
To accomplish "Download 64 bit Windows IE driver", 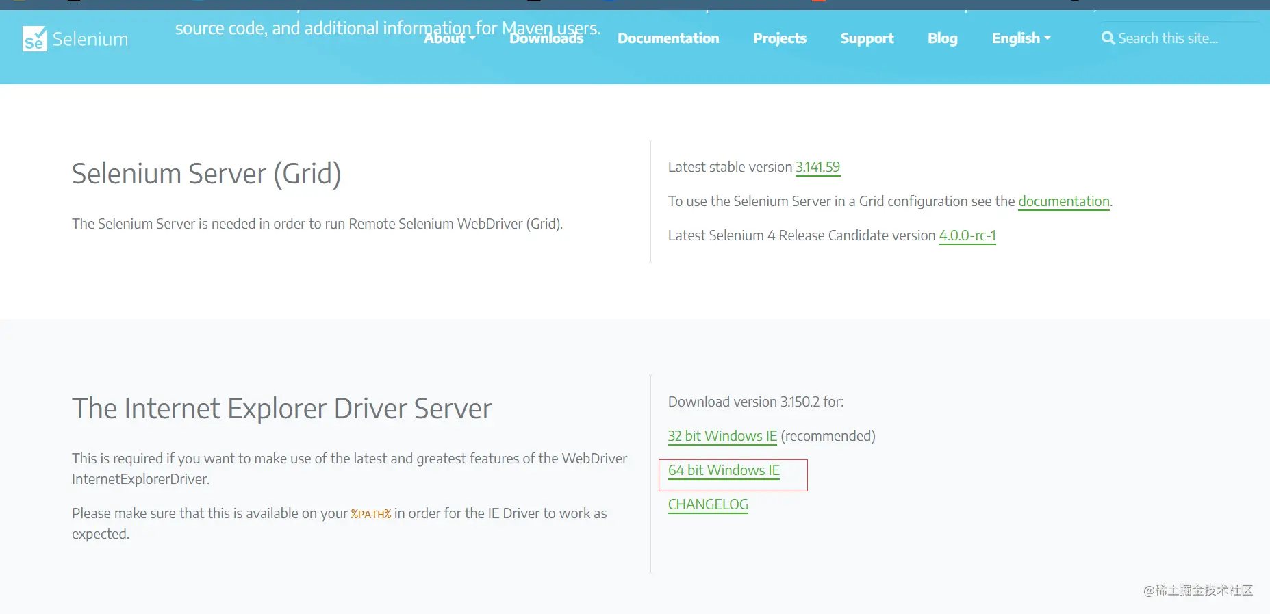I will click(x=724, y=470).
